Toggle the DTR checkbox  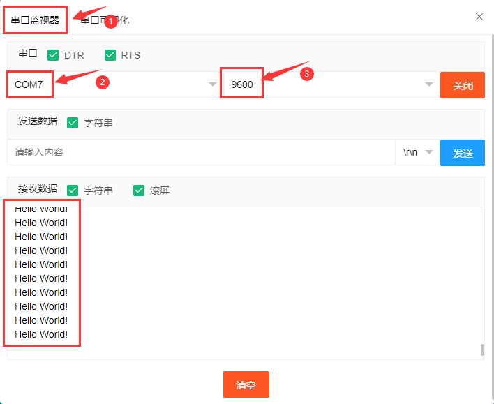[x=53, y=55]
